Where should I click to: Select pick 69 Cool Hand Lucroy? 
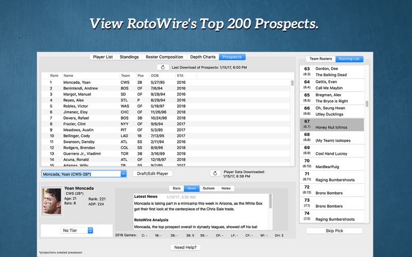[332, 151]
